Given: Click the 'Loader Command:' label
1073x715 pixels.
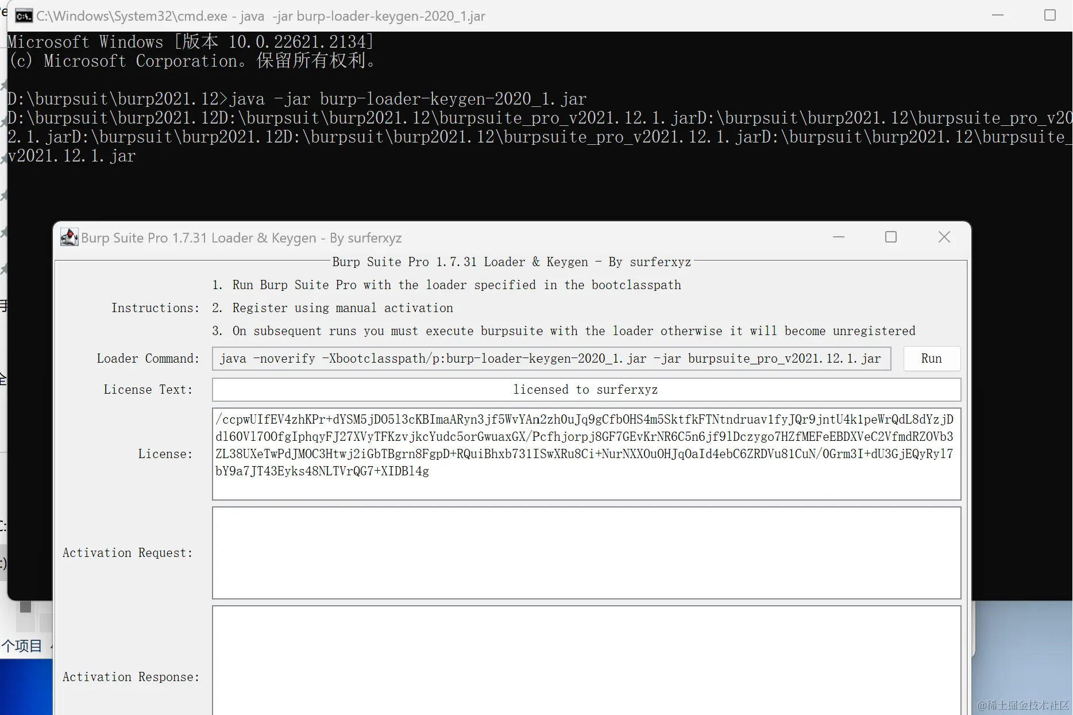Looking at the screenshot, I should tap(148, 359).
